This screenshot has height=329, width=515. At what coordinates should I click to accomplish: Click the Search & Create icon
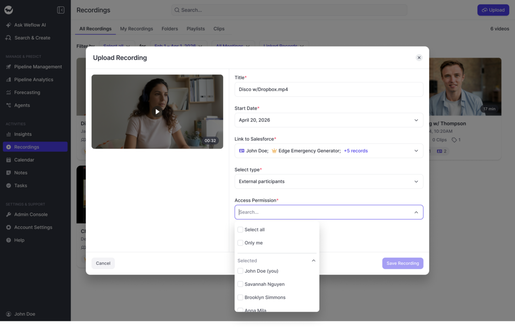9,38
